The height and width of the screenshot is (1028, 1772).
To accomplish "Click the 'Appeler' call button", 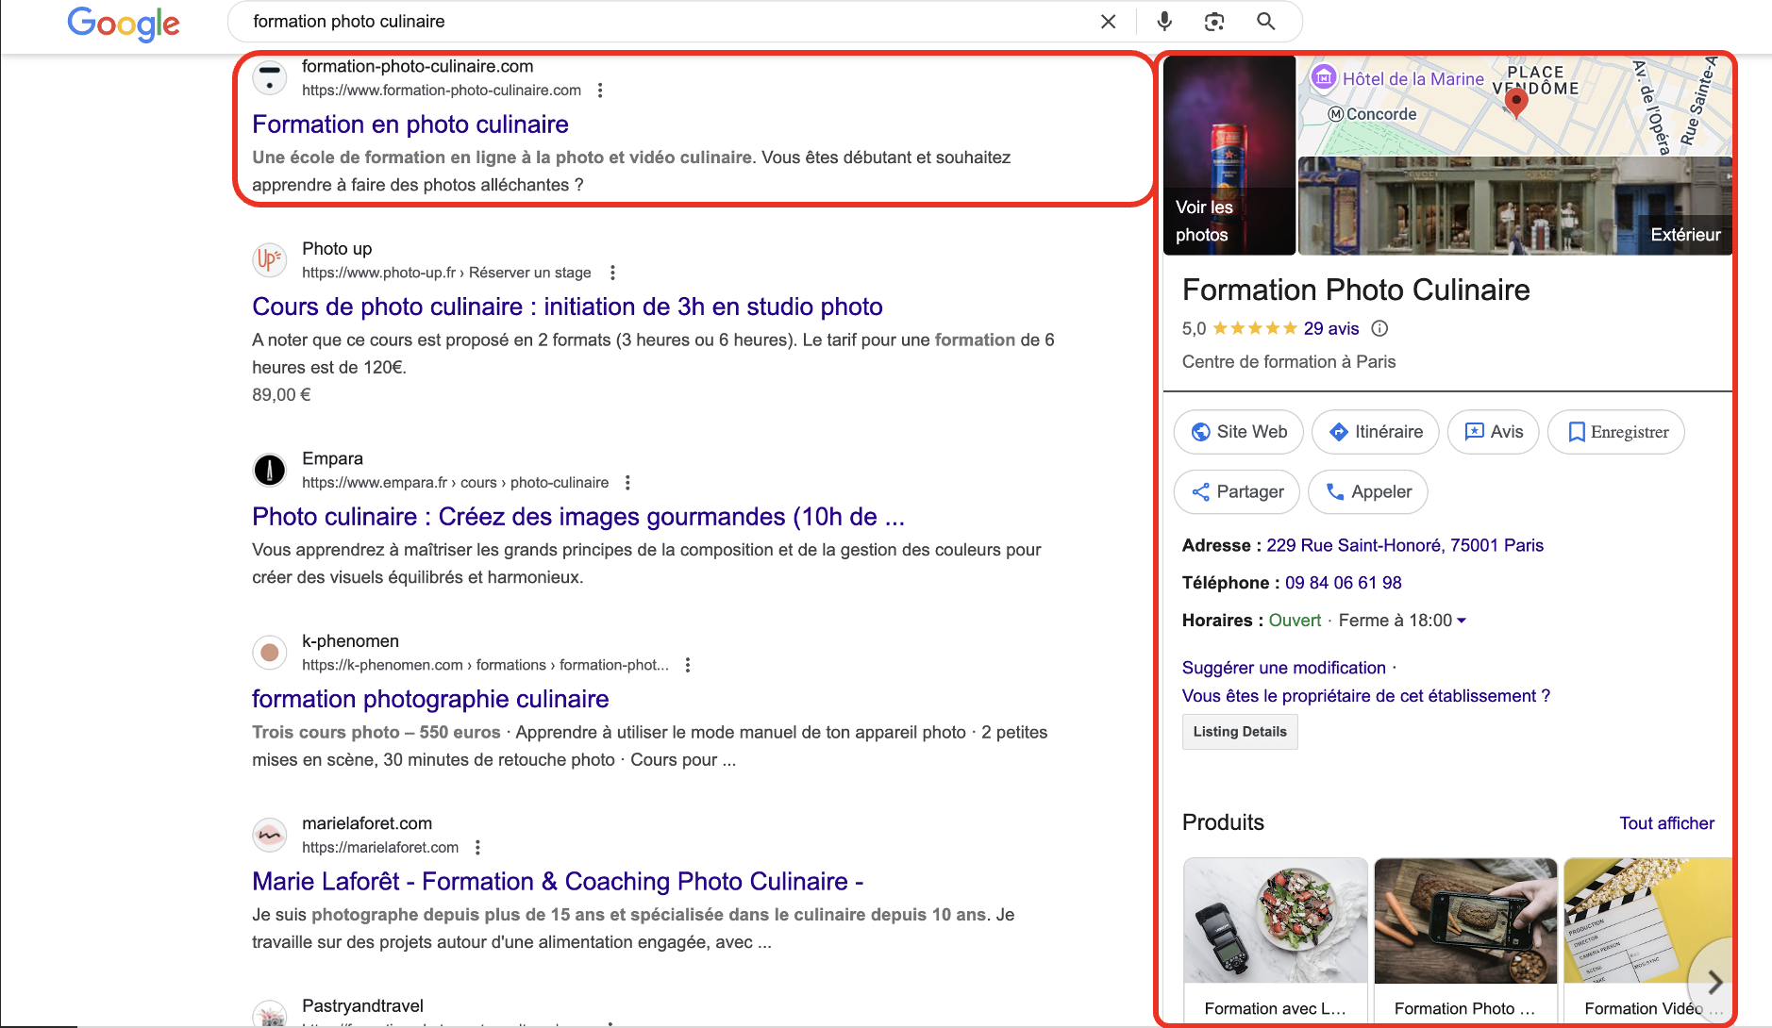I will tap(1368, 492).
